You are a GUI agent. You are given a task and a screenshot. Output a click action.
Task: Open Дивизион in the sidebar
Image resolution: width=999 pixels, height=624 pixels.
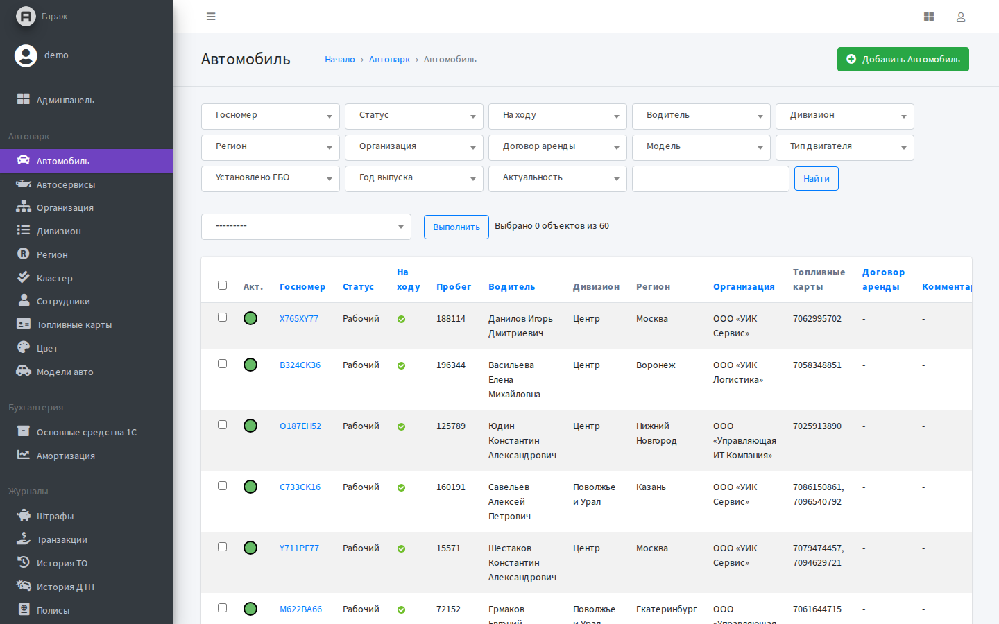tap(87, 231)
